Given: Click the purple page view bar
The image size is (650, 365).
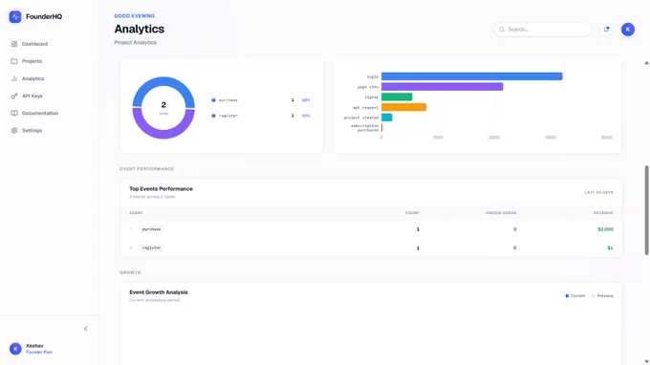Looking at the screenshot, I should click(x=442, y=87).
